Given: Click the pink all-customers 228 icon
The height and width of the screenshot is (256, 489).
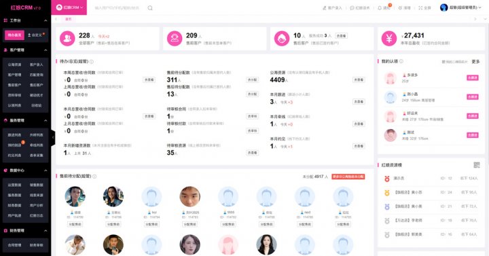Looking at the screenshot, I should click(x=67, y=38).
